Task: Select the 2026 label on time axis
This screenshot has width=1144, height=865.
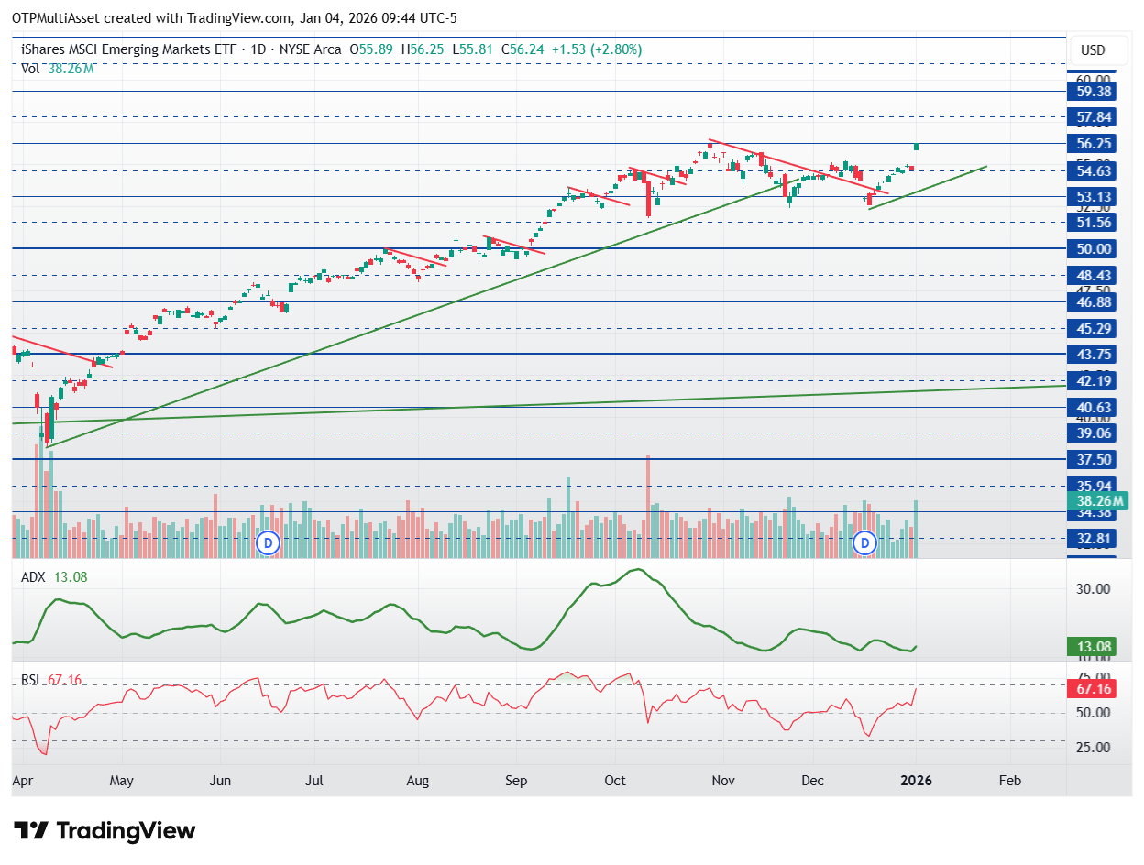Action: (x=916, y=780)
